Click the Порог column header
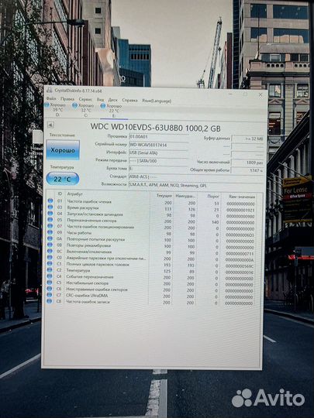 coord(212,196)
